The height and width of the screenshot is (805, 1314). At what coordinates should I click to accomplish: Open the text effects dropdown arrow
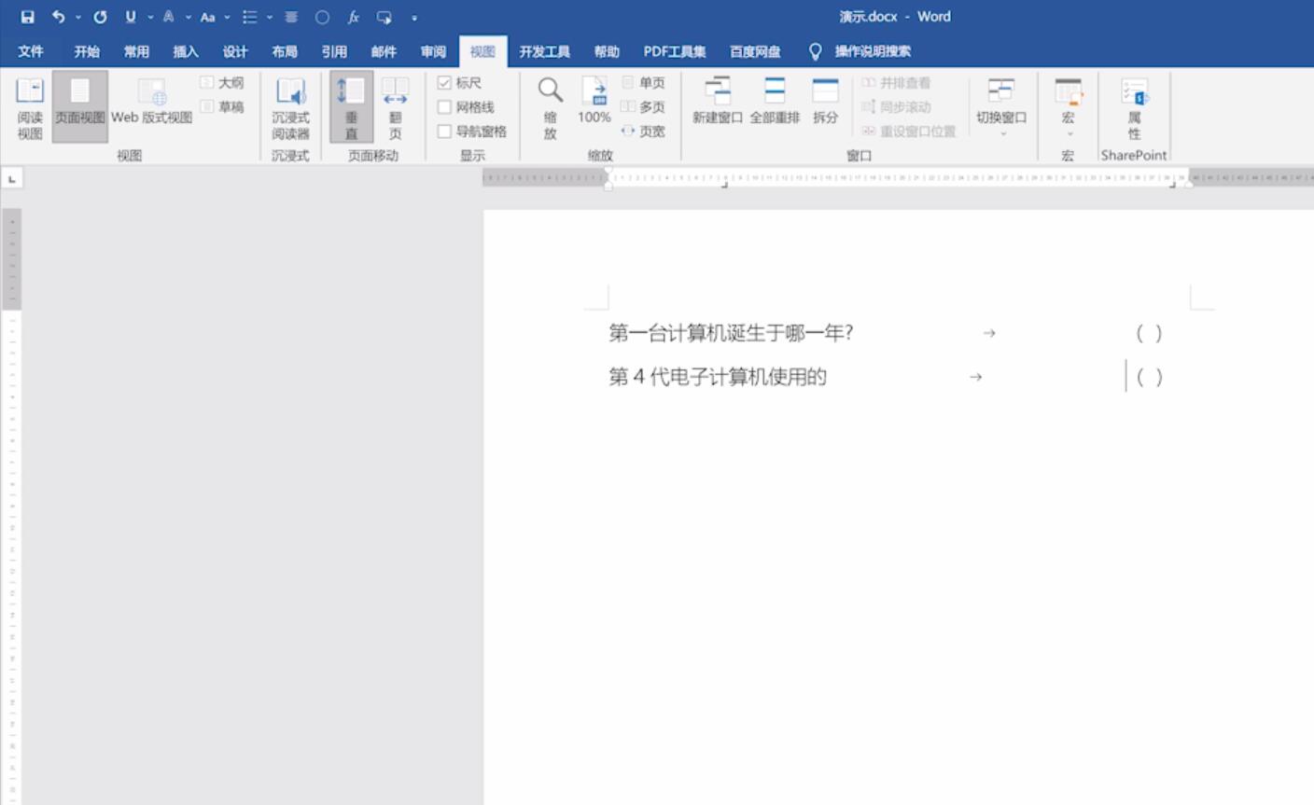(x=189, y=17)
